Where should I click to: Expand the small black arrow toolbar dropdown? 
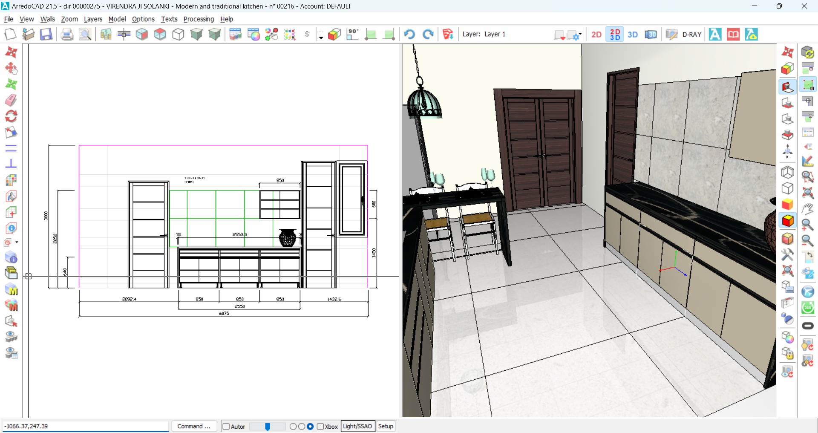pyautogui.click(x=321, y=37)
